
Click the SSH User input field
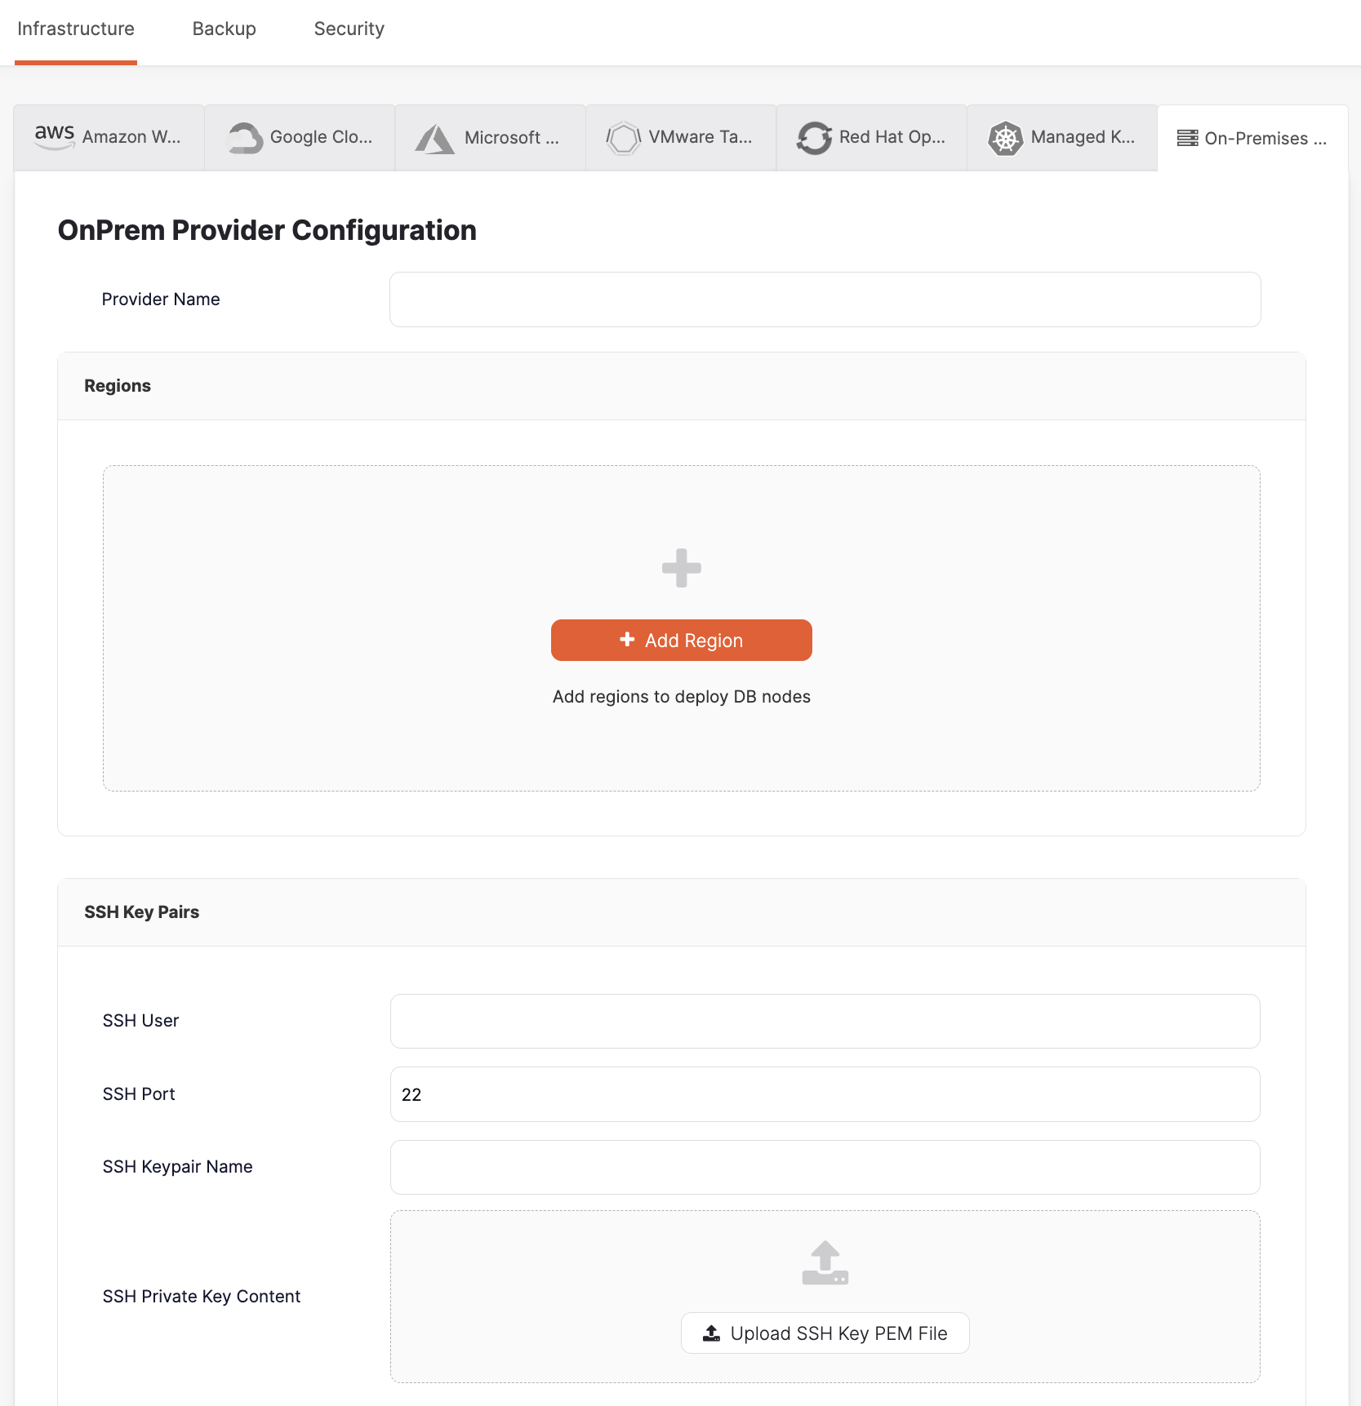point(824,1020)
